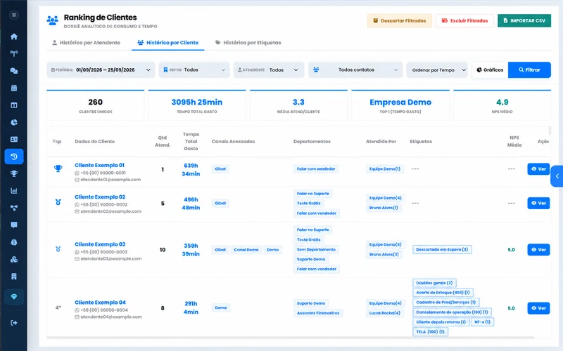Select the Histórico por Cliente tab
The width and height of the screenshot is (563, 351).
167,43
